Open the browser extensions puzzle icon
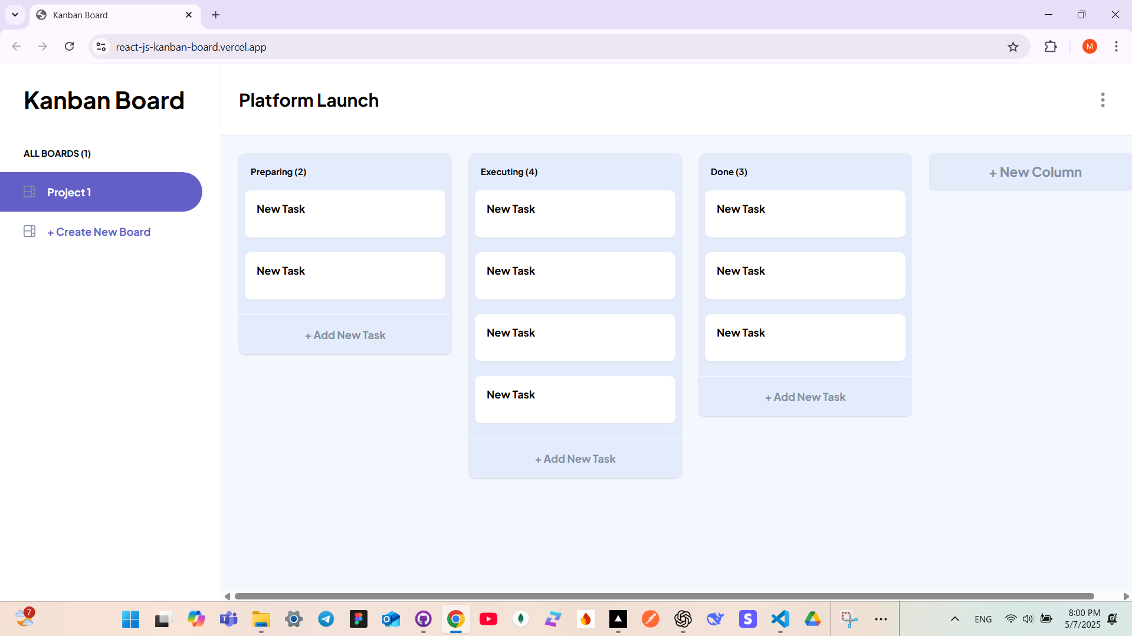This screenshot has width=1132, height=636. (x=1051, y=47)
